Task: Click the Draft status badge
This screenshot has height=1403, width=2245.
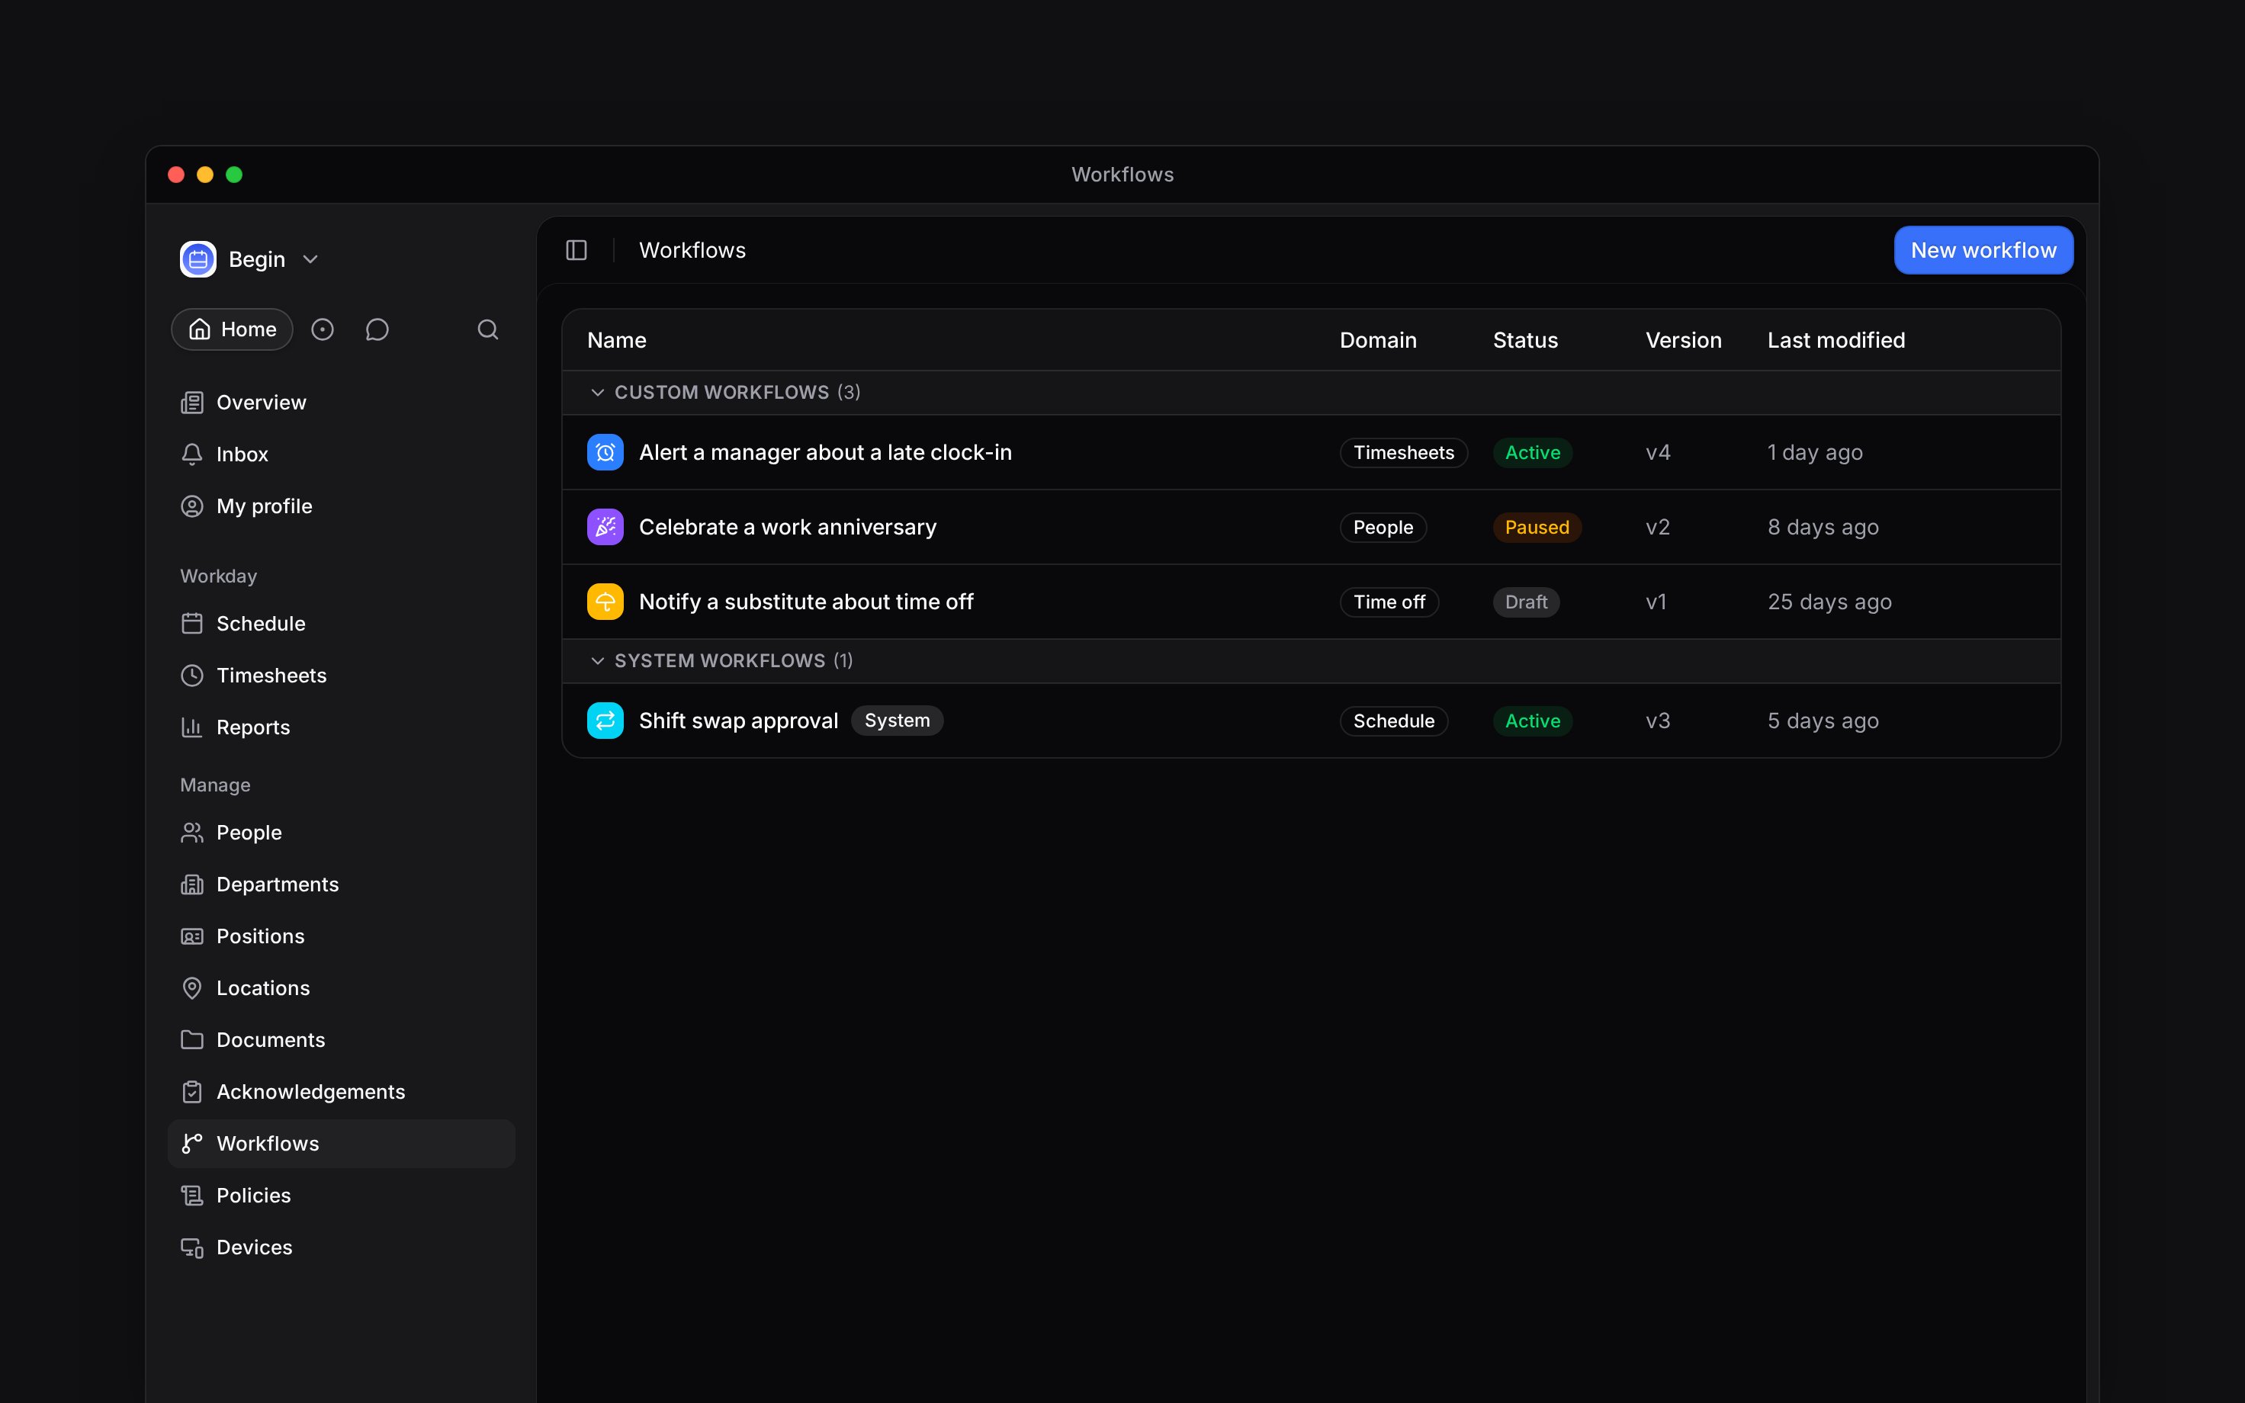Action: click(x=1526, y=602)
